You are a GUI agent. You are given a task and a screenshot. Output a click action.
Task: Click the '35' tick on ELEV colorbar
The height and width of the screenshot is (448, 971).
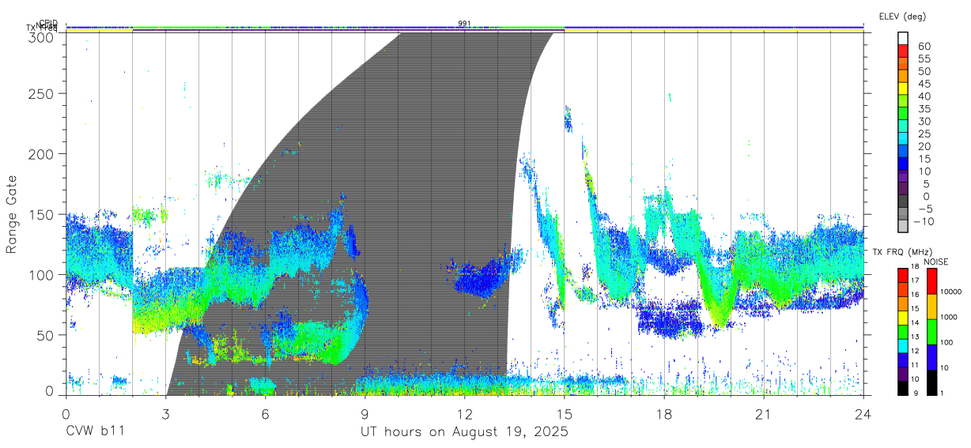[x=924, y=108]
